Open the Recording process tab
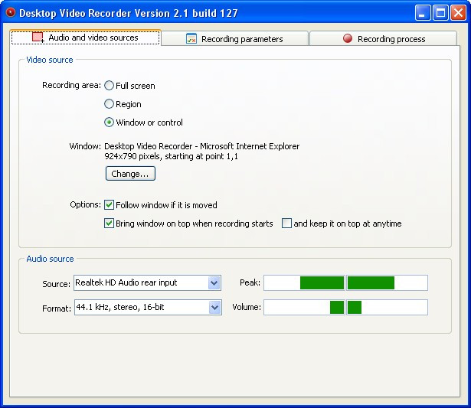The width and height of the screenshot is (471, 408). [384, 39]
